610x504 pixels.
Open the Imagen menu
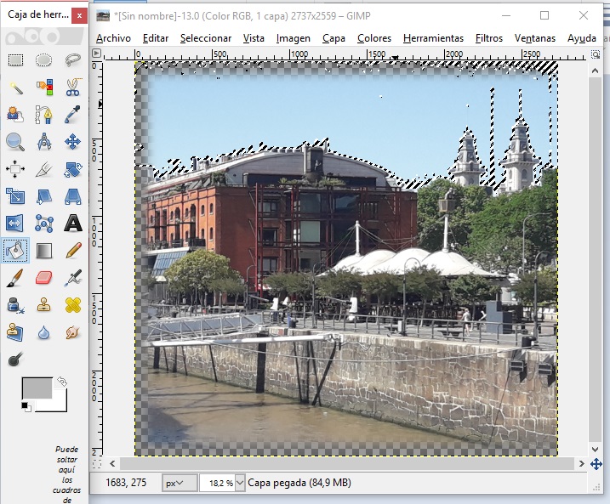(x=294, y=38)
